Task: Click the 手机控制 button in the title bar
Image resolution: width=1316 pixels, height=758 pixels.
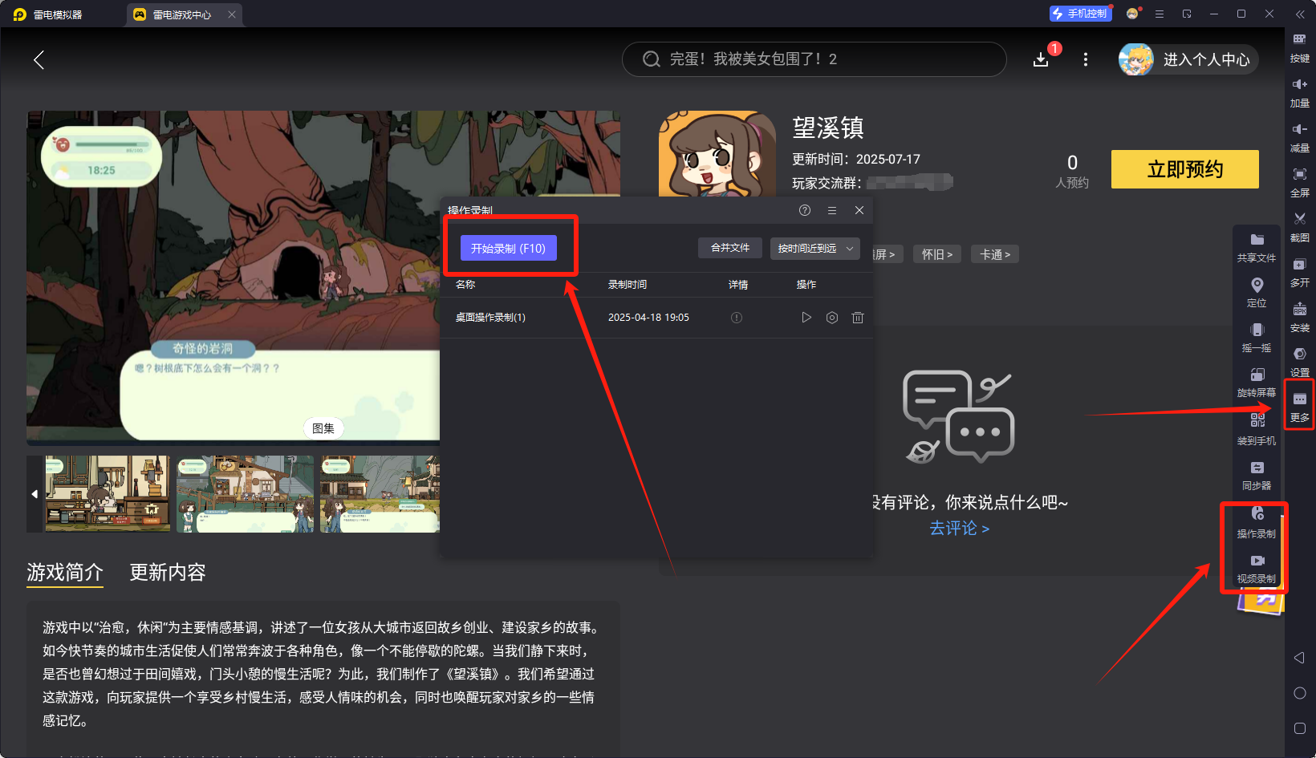Action: 1081,14
